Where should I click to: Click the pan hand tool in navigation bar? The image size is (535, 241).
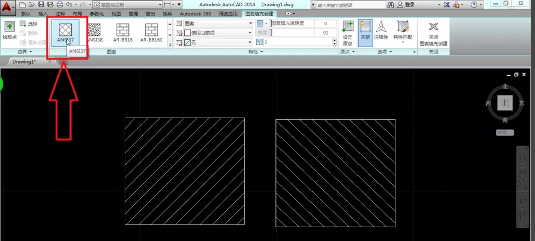(x=523, y=173)
